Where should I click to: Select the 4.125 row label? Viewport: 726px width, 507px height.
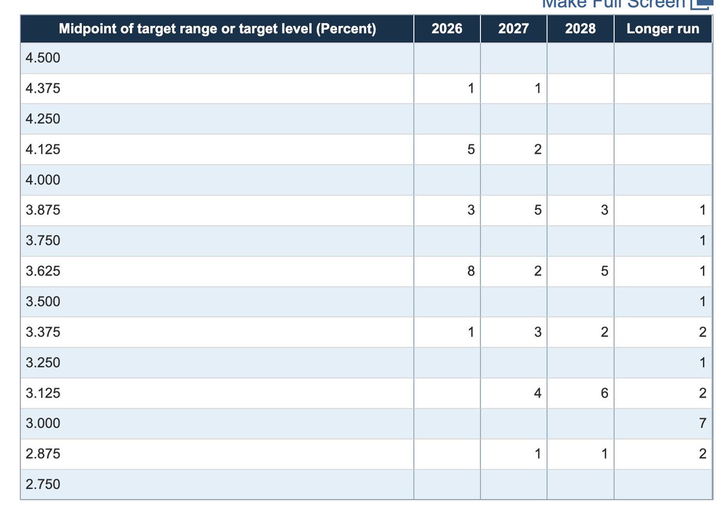click(43, 149)
